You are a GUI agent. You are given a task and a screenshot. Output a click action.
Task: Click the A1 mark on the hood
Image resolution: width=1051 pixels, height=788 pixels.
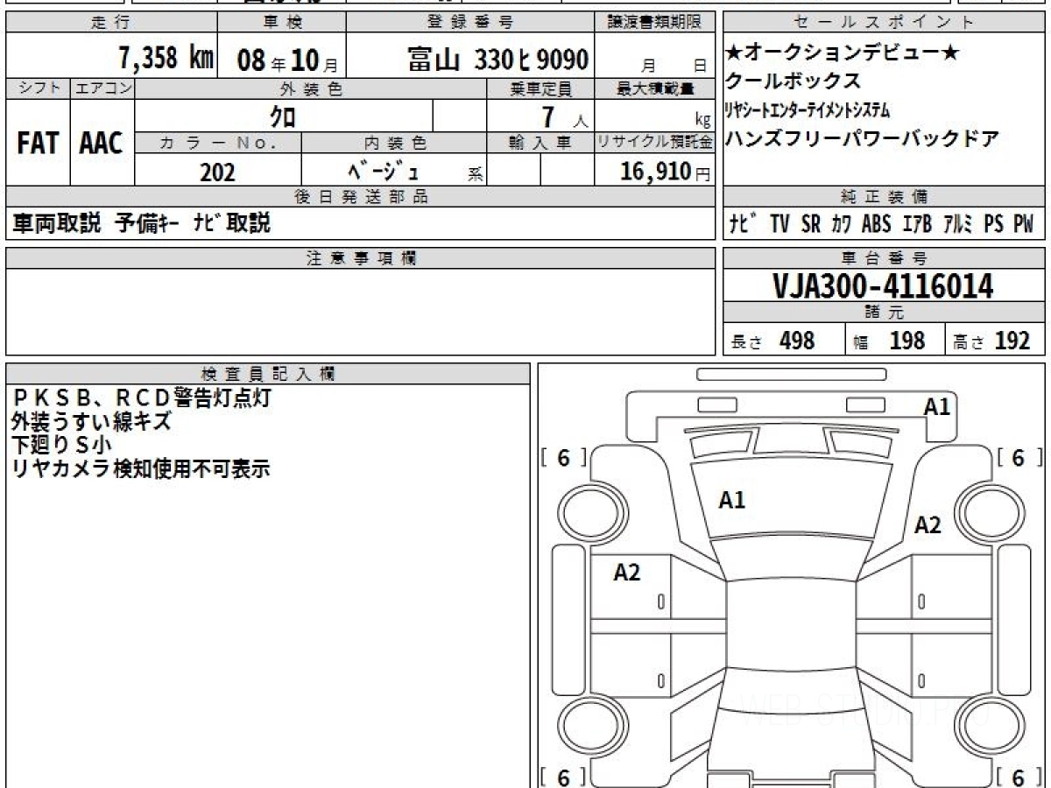pos(732,501)
